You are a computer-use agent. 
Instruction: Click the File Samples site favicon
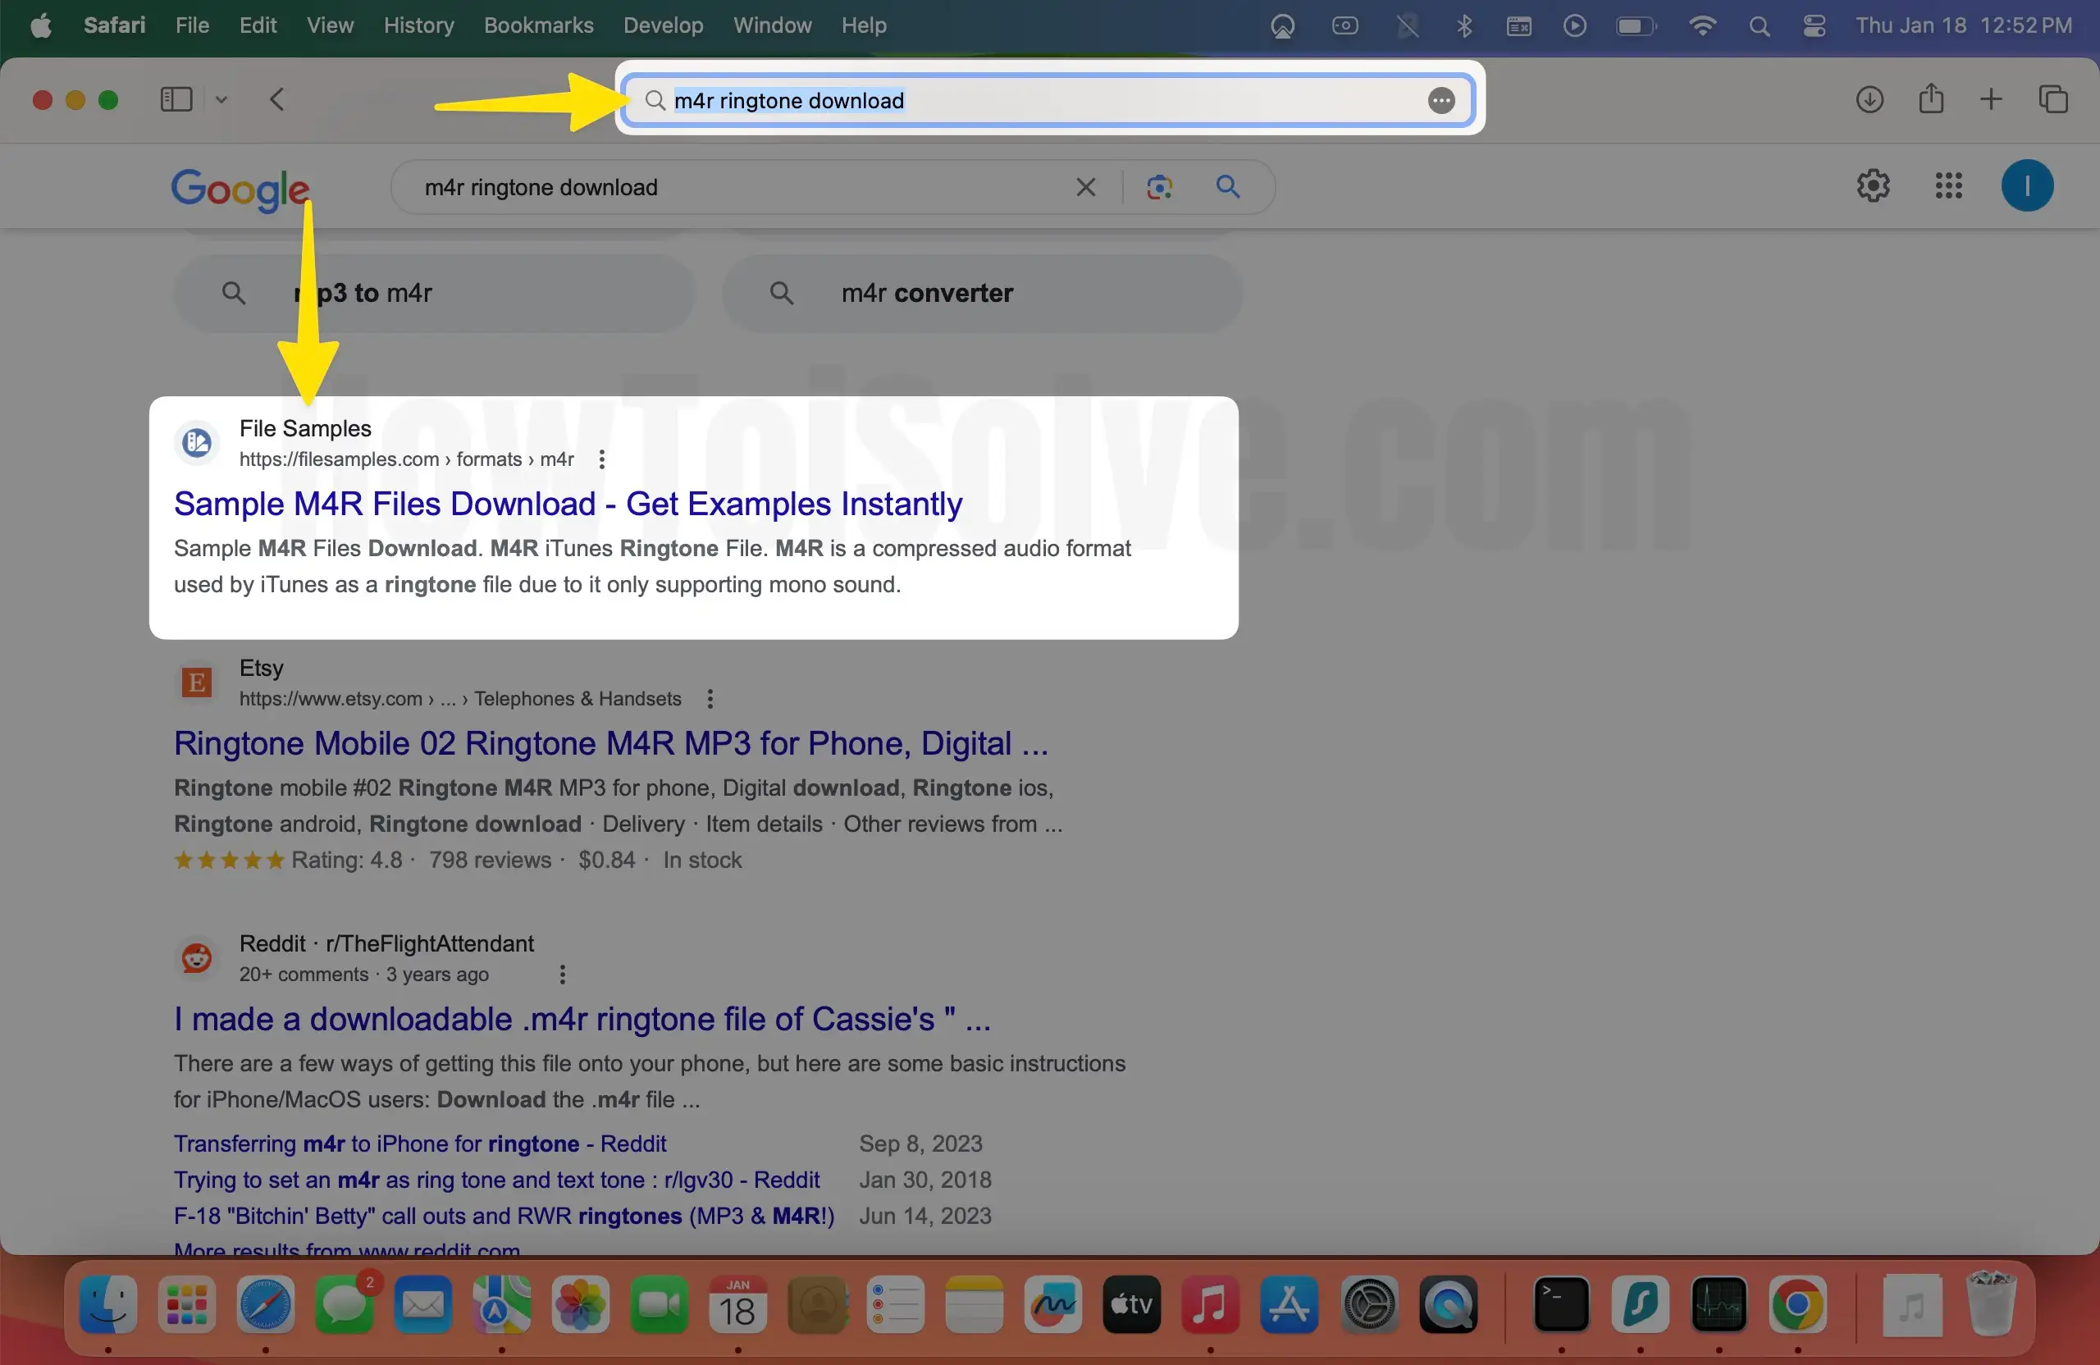tap(197, 443)
